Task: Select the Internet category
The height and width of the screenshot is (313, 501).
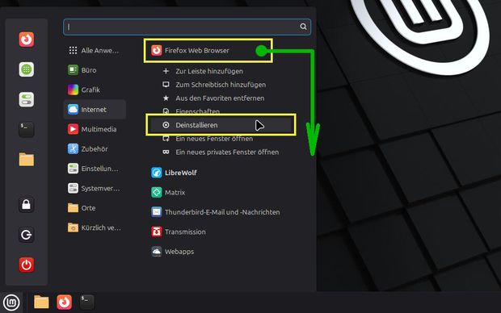Action: [x=95, y=110]
